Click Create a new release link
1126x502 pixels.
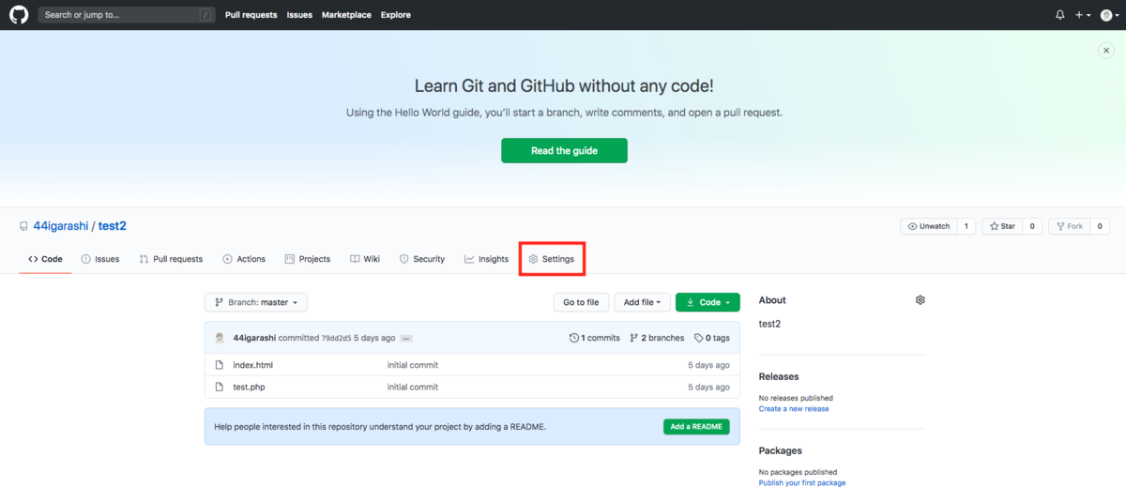[794, 409]
